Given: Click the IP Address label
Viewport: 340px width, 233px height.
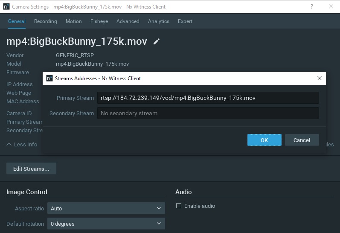Looking at the screenshot, I should [x=20, y=84].
